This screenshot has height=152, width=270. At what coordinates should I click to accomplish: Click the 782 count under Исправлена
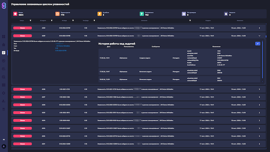point(147,15)
